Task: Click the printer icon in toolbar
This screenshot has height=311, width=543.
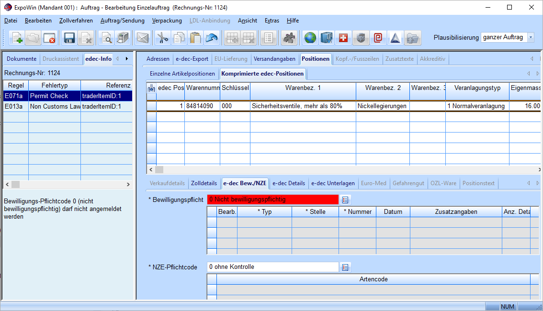Action: click(123, 38)
